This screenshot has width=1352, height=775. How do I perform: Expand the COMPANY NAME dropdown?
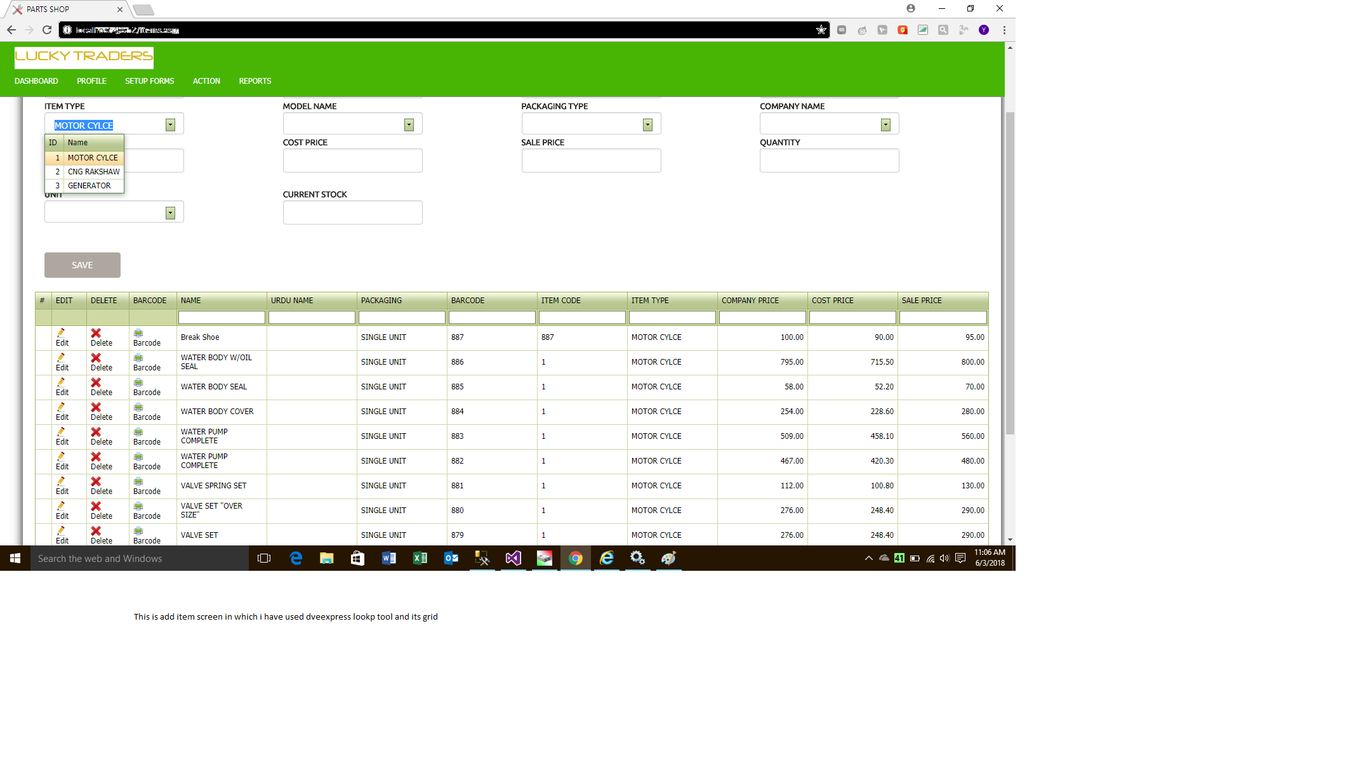[885, 125]
